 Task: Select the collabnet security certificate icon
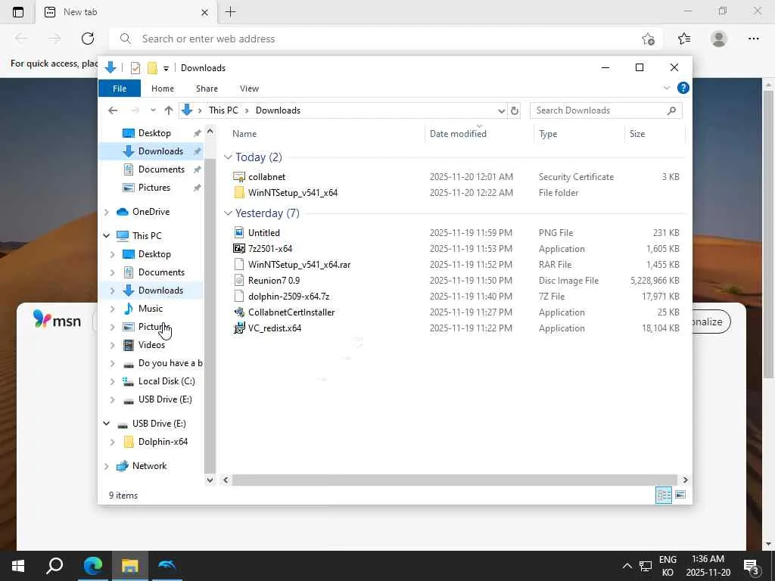[x=238, y=177]
